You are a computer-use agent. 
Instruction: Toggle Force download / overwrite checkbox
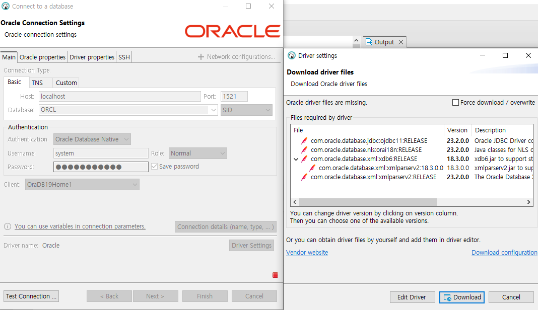click(456, 103)
